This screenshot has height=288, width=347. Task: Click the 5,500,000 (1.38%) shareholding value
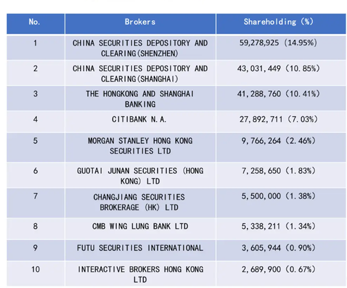[278, 197]
